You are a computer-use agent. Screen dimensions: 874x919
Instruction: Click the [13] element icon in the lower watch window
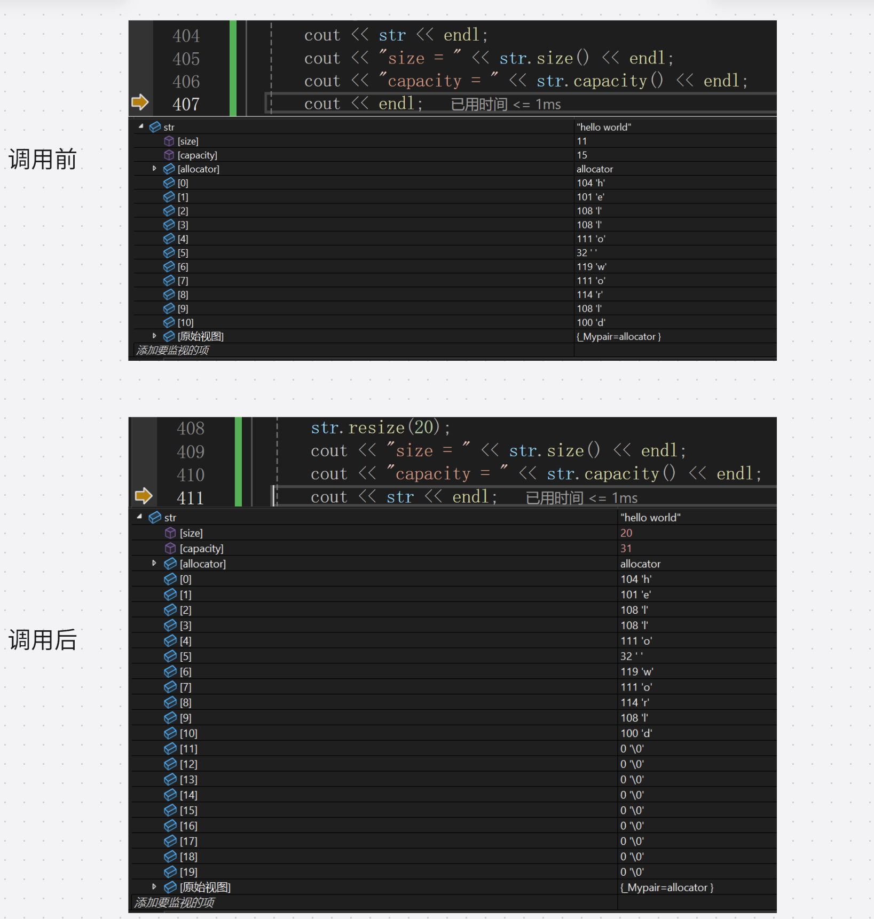click(x=170, y=780)
